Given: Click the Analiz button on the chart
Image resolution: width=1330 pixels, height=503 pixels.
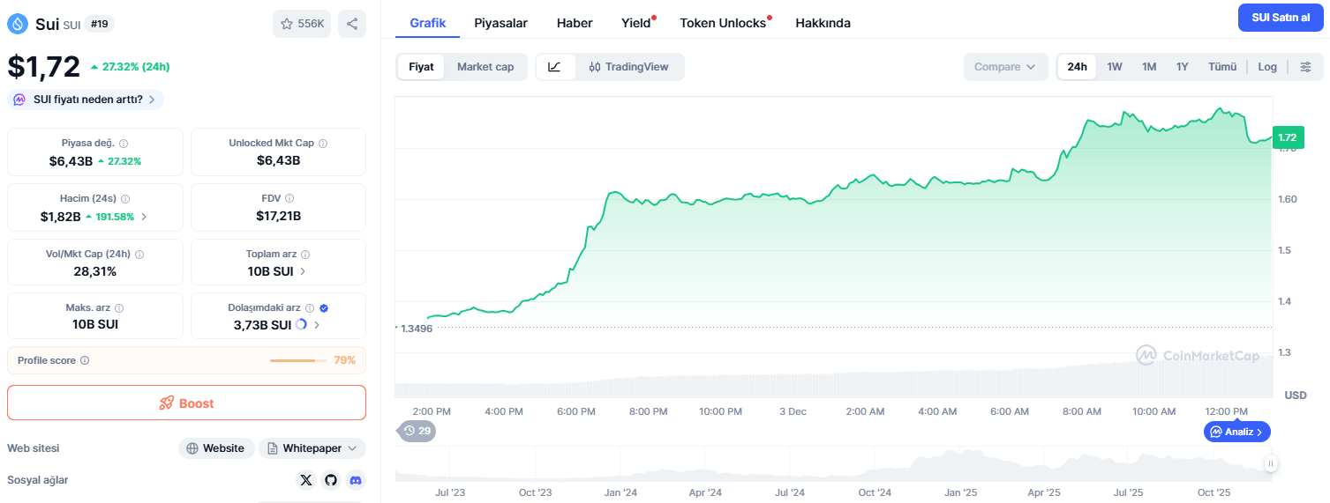Looking at the screenshot, I should (1237, 432).
